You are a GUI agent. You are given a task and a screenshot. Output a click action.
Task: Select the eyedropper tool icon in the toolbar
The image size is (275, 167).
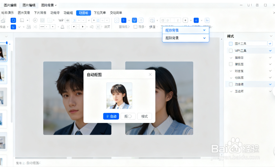point(62,27)
